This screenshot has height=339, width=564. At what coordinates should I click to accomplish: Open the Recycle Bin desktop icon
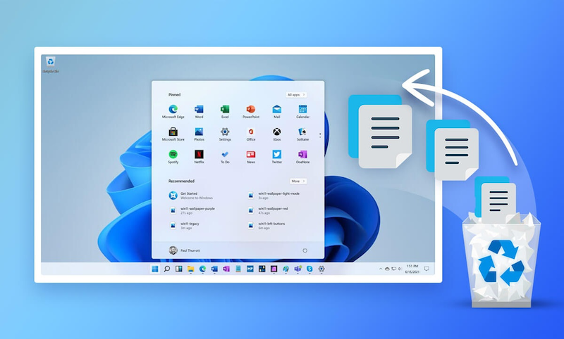(50, 64)
